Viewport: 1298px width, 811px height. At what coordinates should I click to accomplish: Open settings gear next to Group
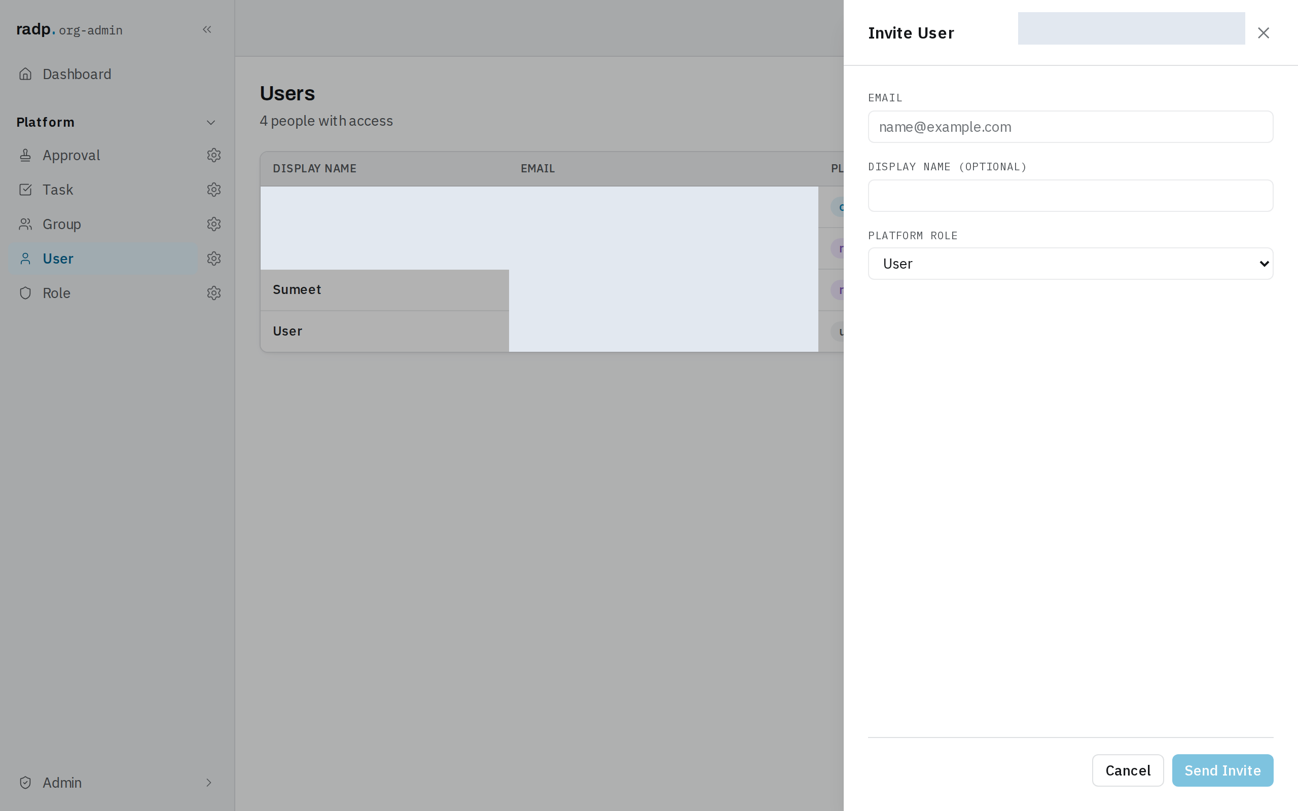(214, 224)
